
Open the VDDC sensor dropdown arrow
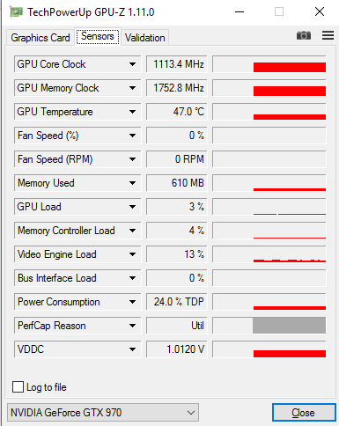pyautogui.click(x=132, y=349)
